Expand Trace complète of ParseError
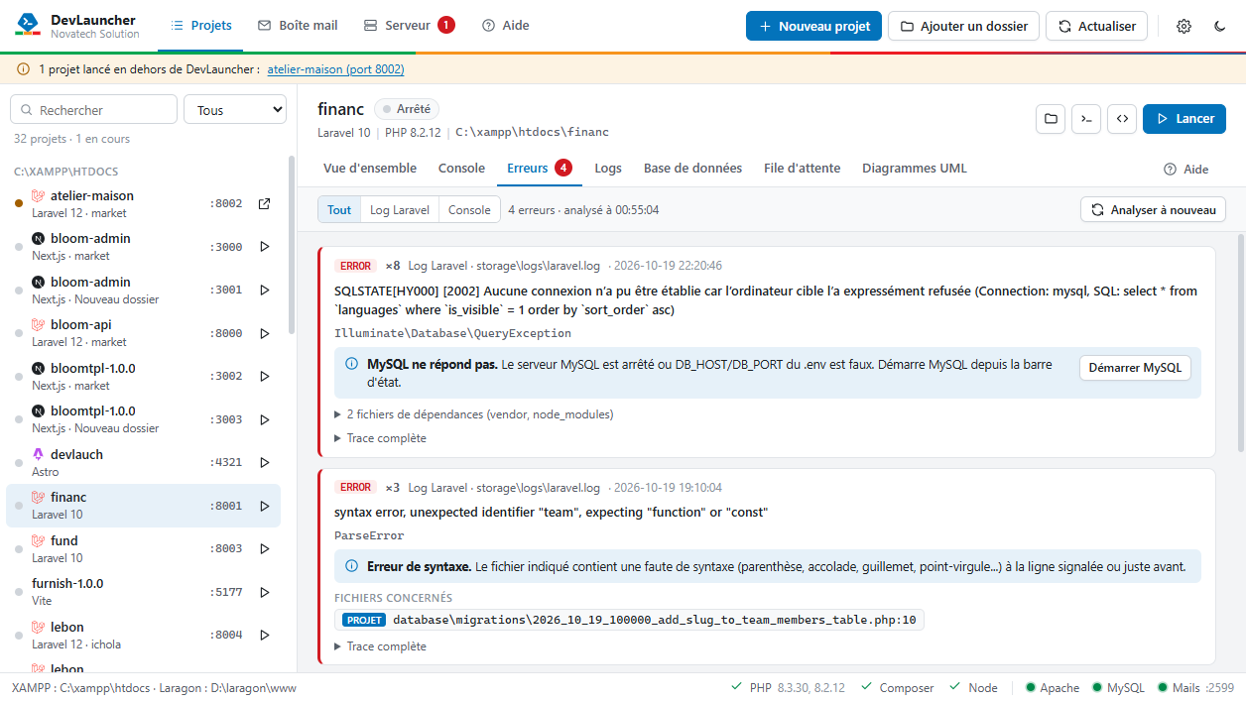The height and width of the screenshot is (702, 1246). click(380, 646)
